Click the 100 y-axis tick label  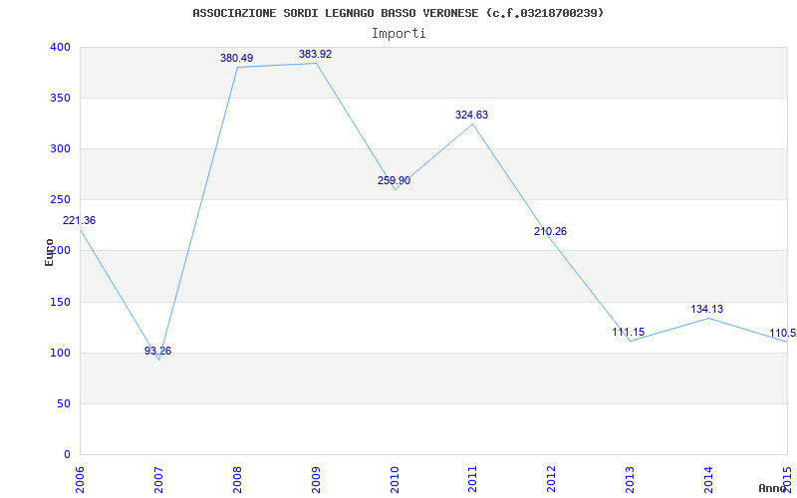(60, 354)
